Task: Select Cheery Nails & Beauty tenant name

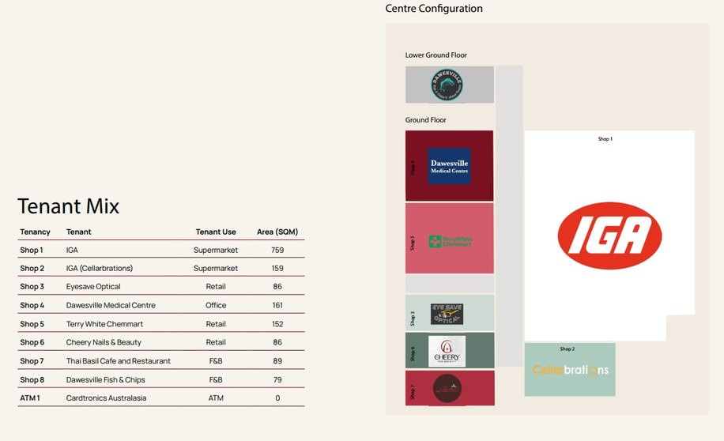Action: 104,343
